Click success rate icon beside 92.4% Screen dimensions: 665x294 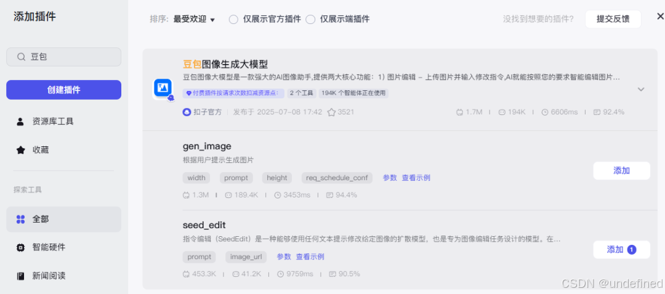(597, 113)
